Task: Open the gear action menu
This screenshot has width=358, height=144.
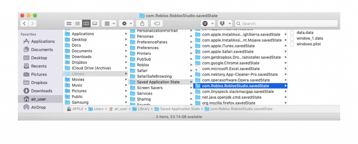Action: tap(126, 23)
